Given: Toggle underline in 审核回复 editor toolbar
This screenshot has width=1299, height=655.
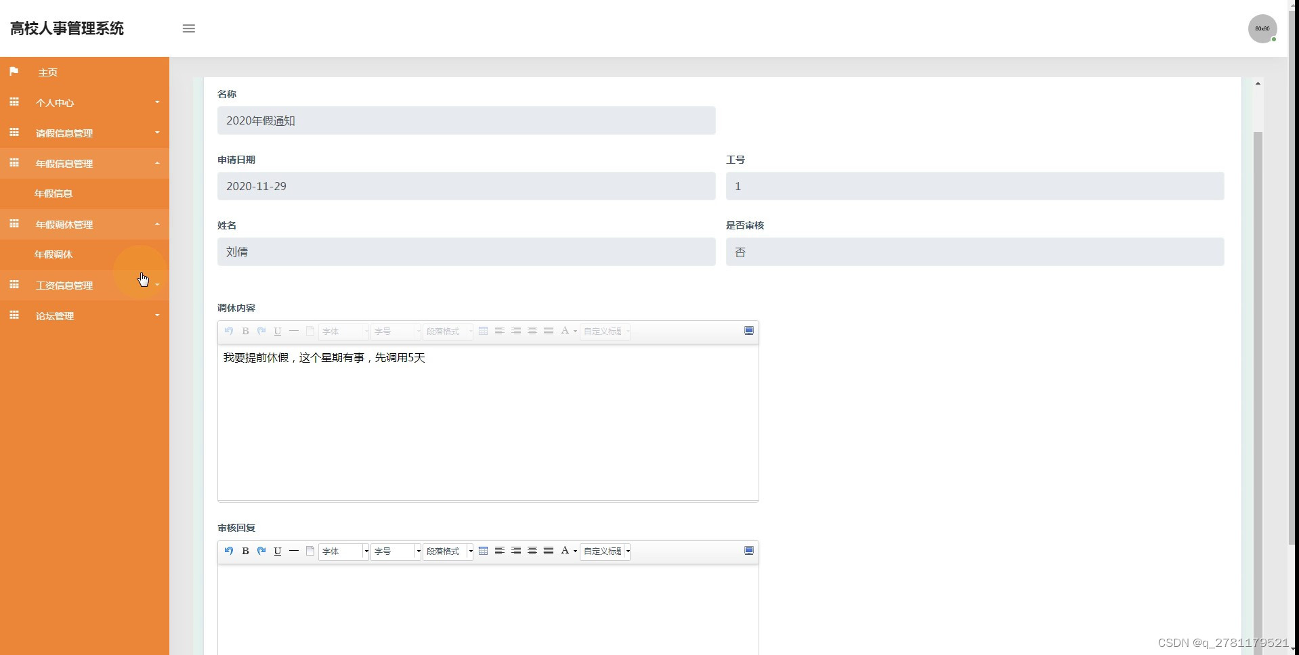Looking at the screenshot, I should (278, 551).
